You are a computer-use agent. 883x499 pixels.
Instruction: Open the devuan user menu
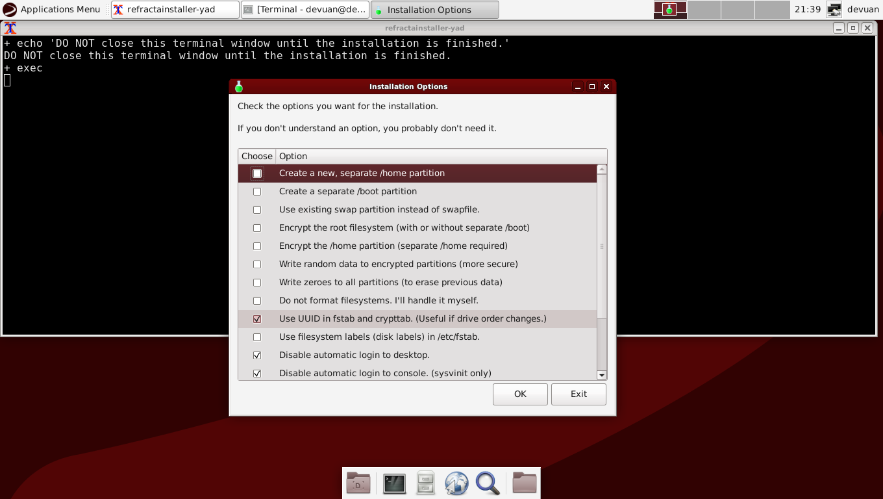[x=863, y=9]
